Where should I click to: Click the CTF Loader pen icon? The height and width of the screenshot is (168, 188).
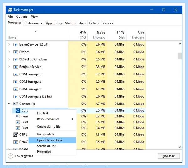pos(16,135)
